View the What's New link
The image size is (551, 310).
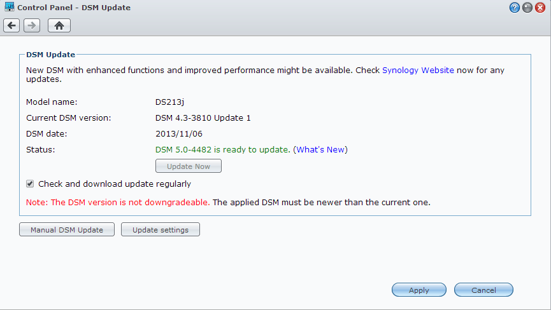point(320,150)
